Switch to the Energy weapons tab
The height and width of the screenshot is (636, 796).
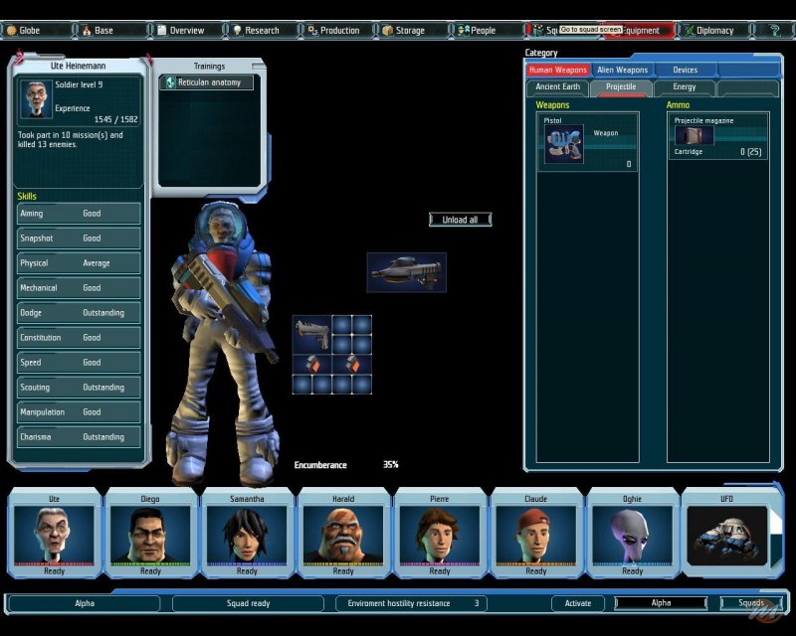(x=685, y=87)
